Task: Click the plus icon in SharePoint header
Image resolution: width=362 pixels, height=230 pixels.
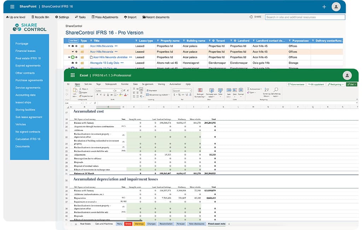Action: pos(324,7)
